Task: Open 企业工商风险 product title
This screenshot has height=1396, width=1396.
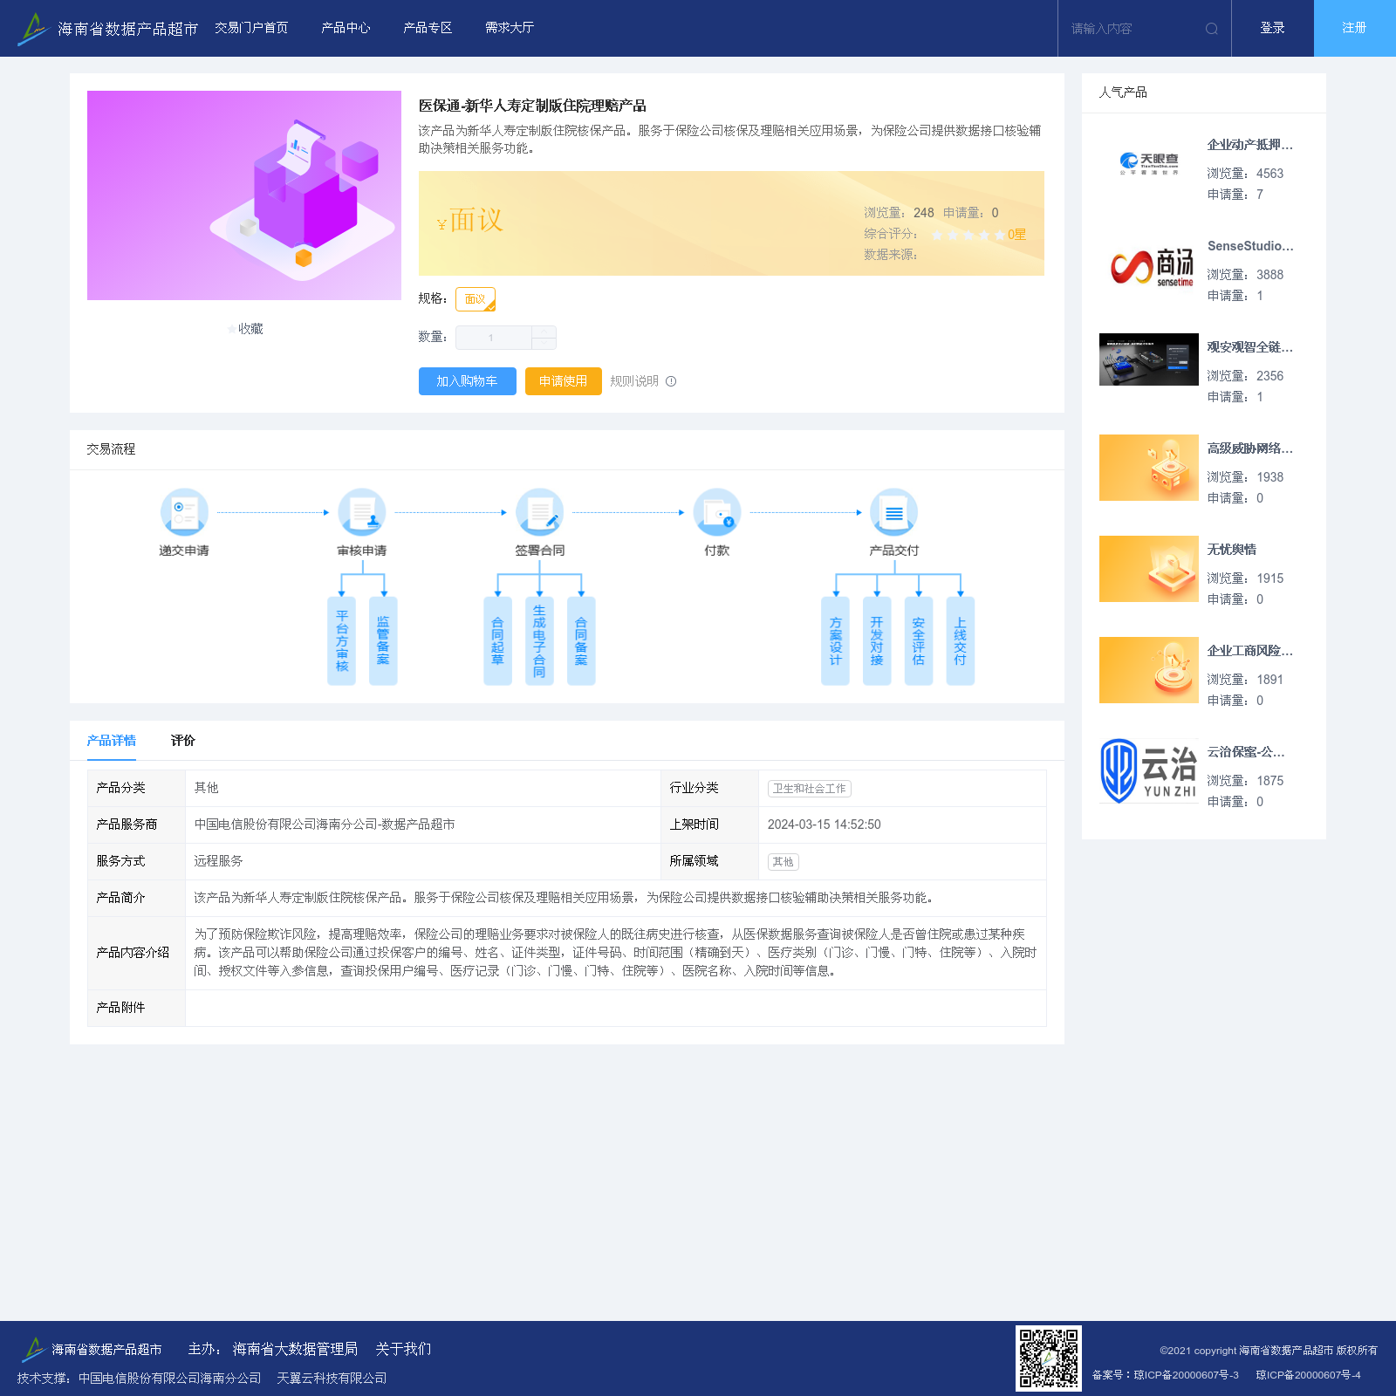Action: point(1250,651)
